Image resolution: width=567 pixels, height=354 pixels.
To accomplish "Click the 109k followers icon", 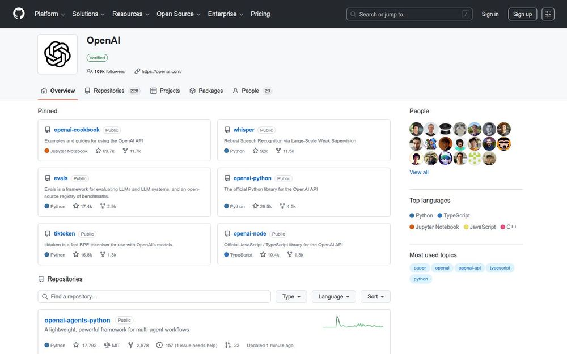I will 90,71.
